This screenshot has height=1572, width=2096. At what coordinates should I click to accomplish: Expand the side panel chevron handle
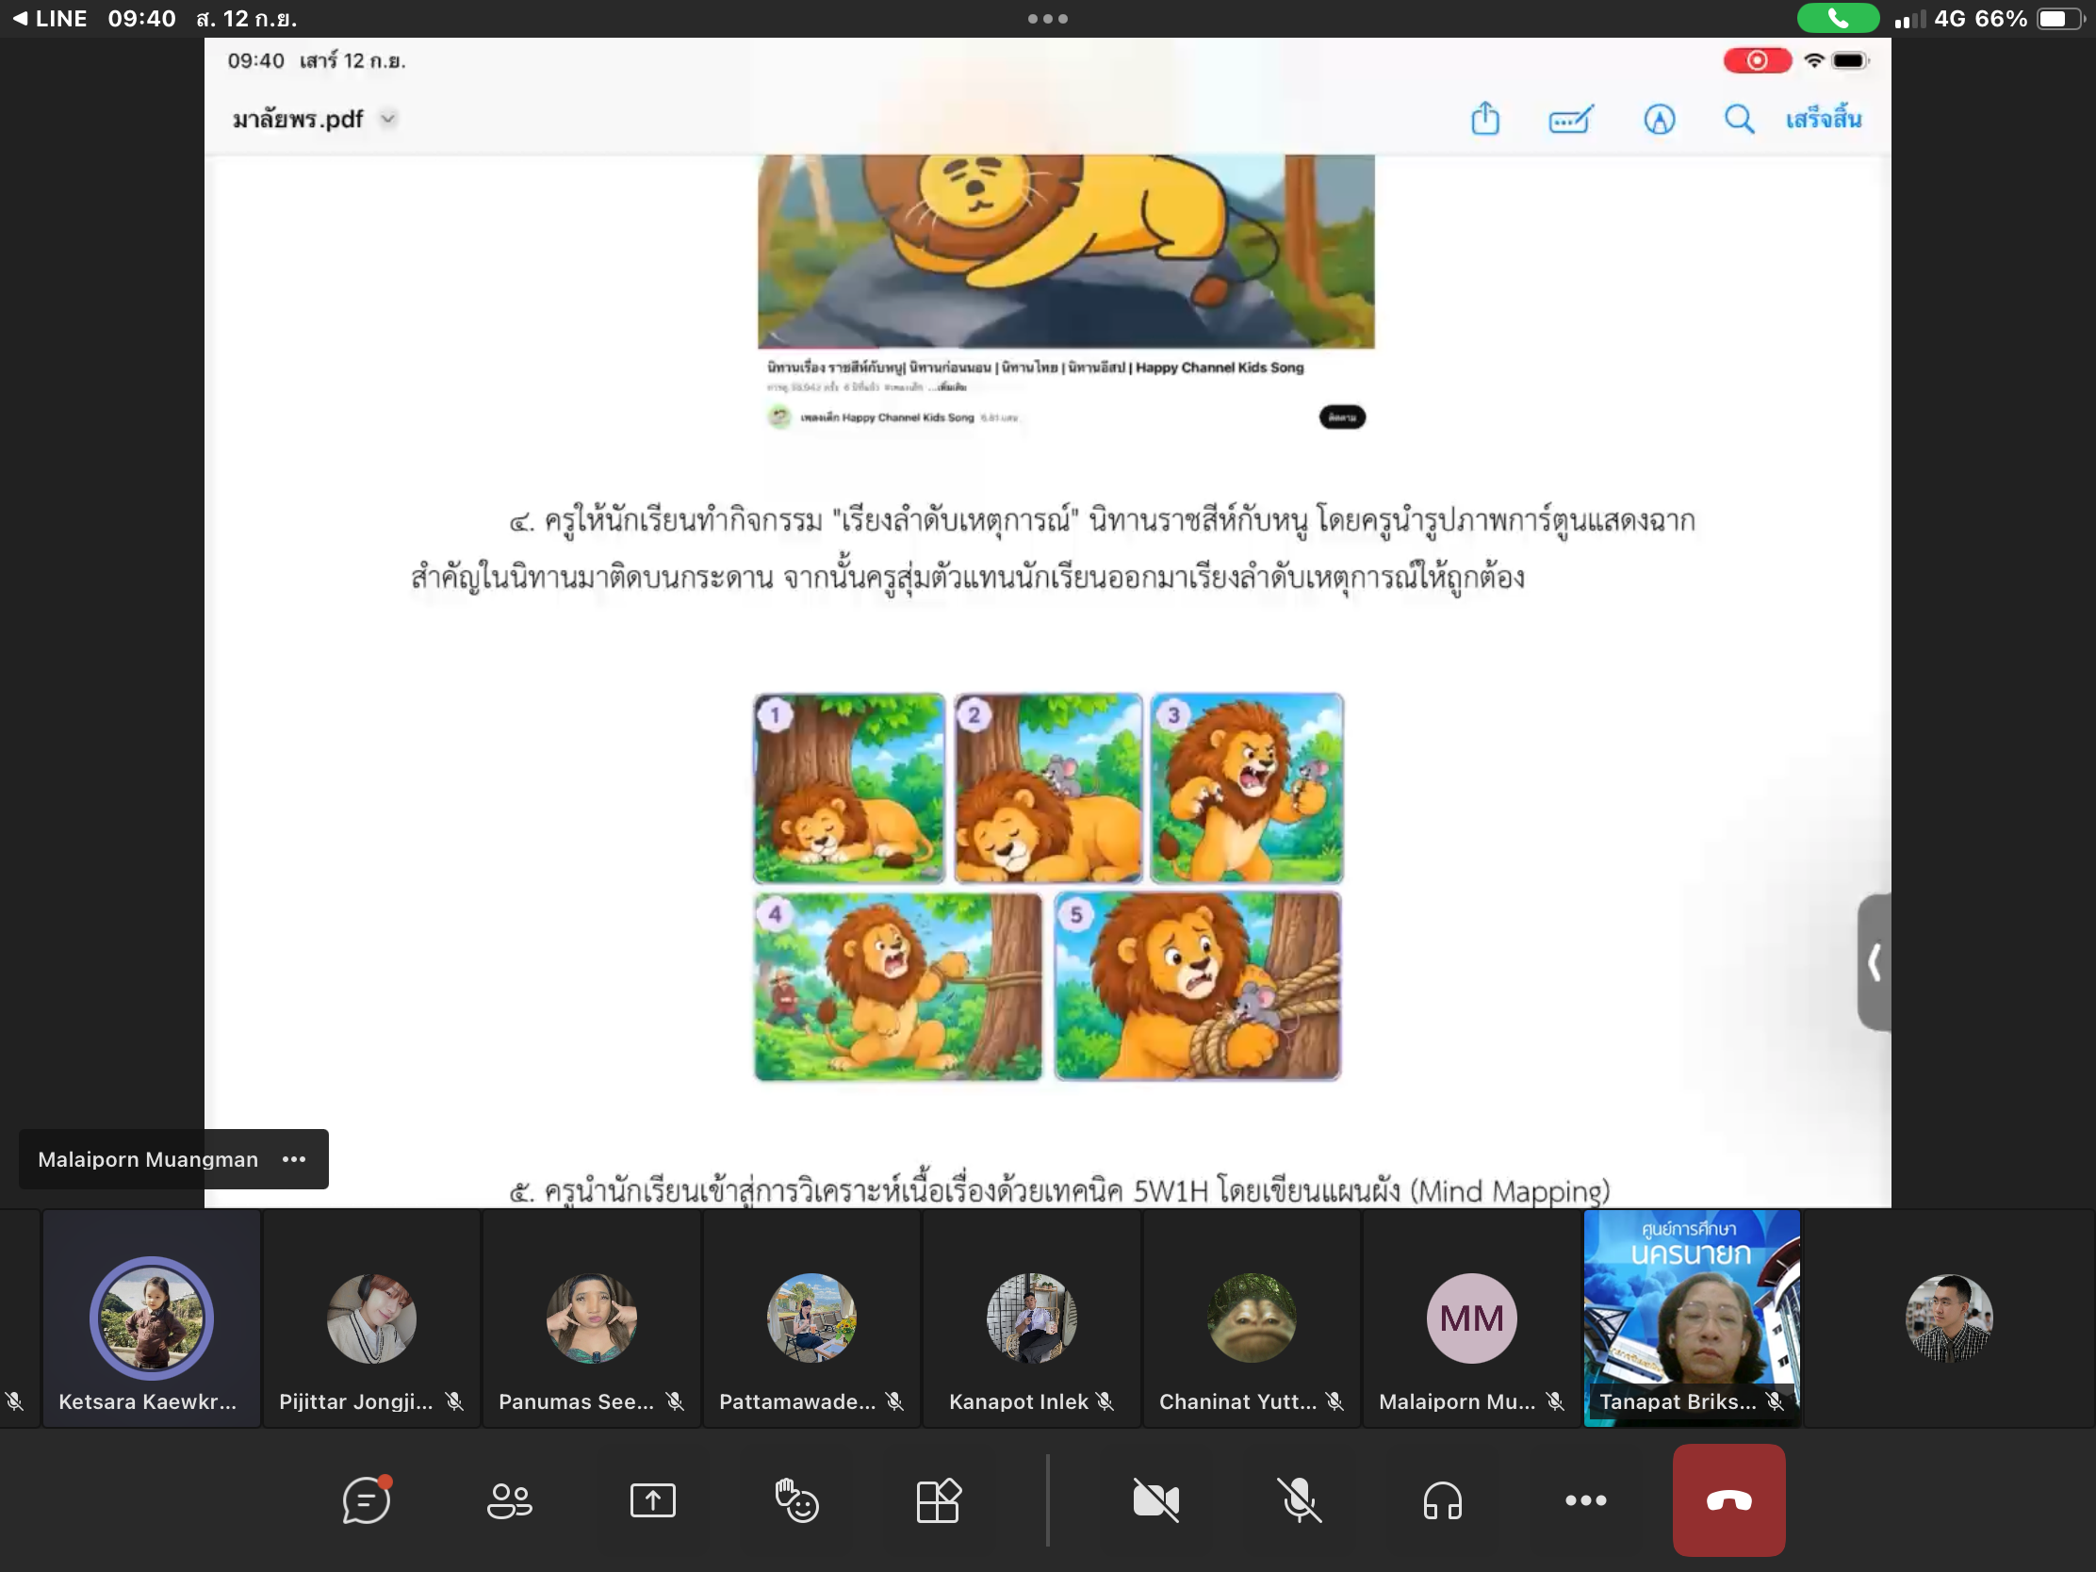pyautogui.click(x=1875, y=963)
